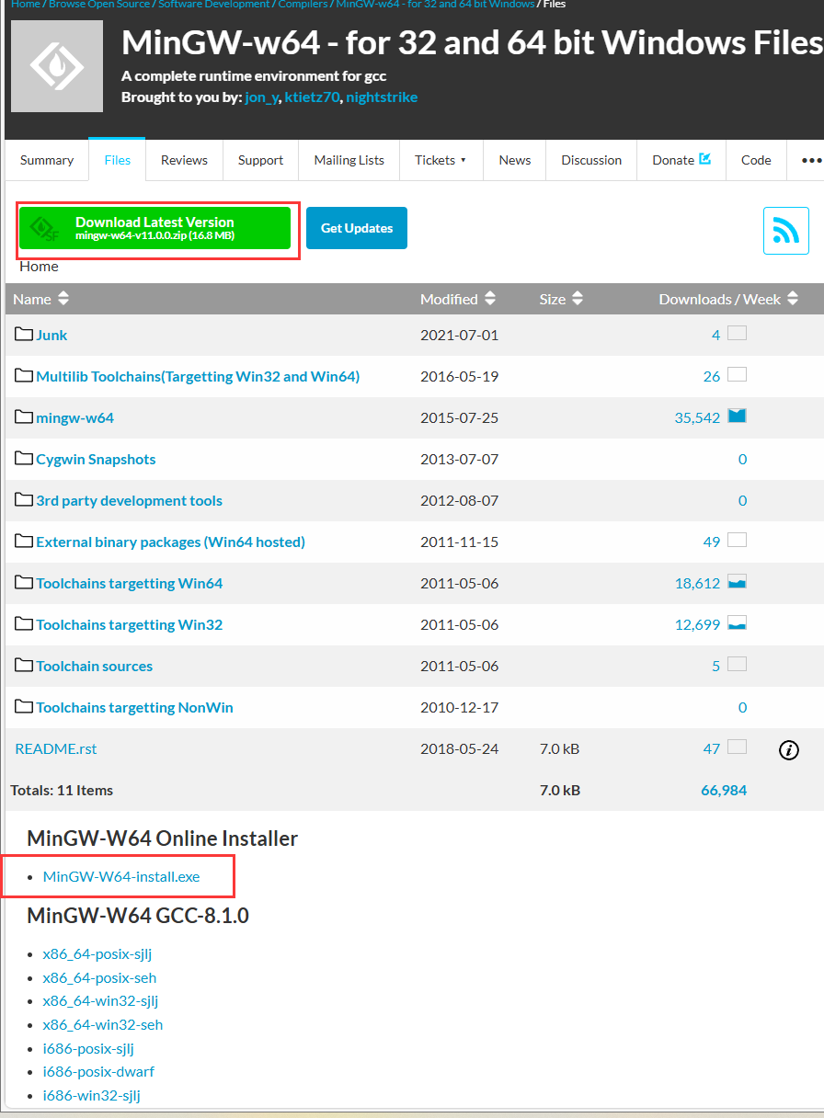This screenshot has width=824, height=1118.
Task: Click the Cygwin Snapshots folder icon
Action: click(x=24, y=459)
